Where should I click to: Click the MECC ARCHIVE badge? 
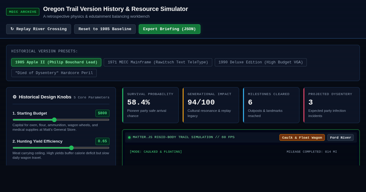point(23,12)
